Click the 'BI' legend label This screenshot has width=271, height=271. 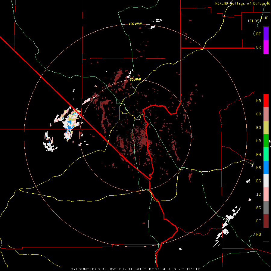click(x=258, y=221)
